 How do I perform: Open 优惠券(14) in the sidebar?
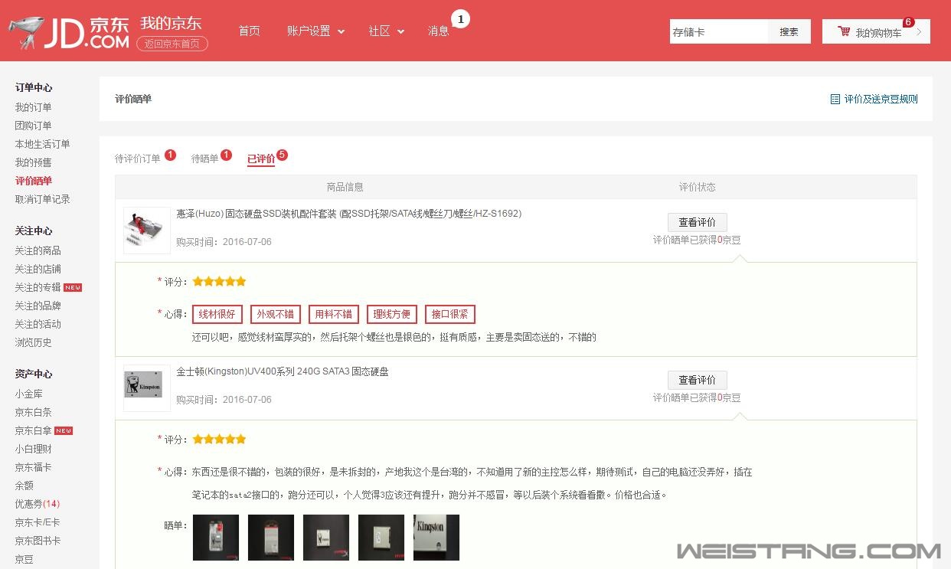click(38, 504)
